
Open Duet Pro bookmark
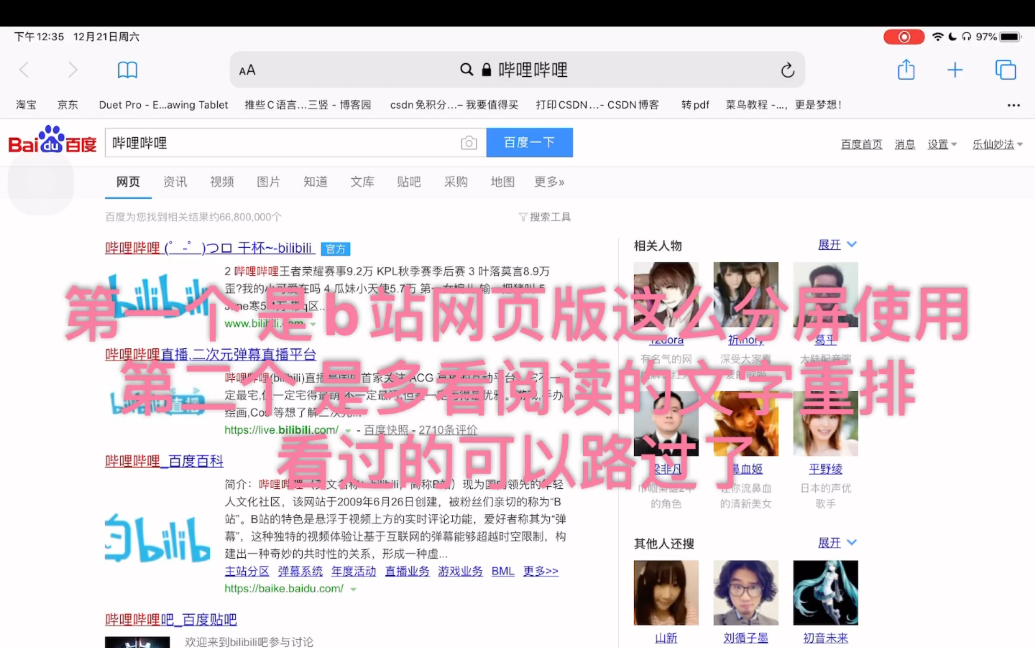[164, 105]
